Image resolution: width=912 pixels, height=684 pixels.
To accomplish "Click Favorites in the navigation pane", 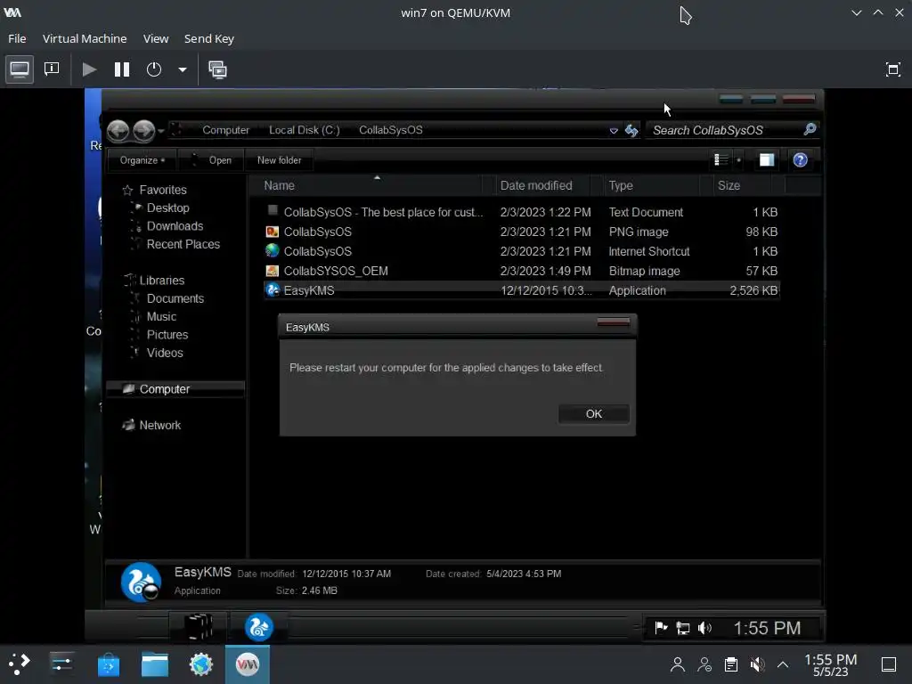I will (163, 190).
